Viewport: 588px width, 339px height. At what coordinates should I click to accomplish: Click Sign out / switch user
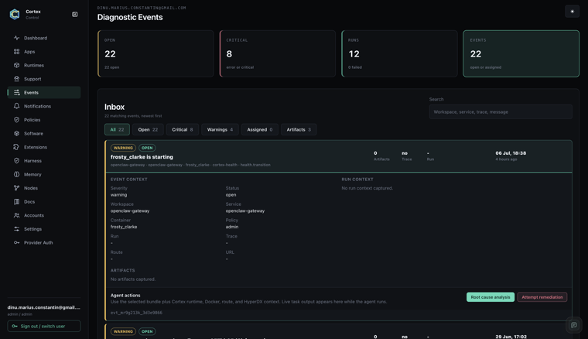click(x=44, y=327)
